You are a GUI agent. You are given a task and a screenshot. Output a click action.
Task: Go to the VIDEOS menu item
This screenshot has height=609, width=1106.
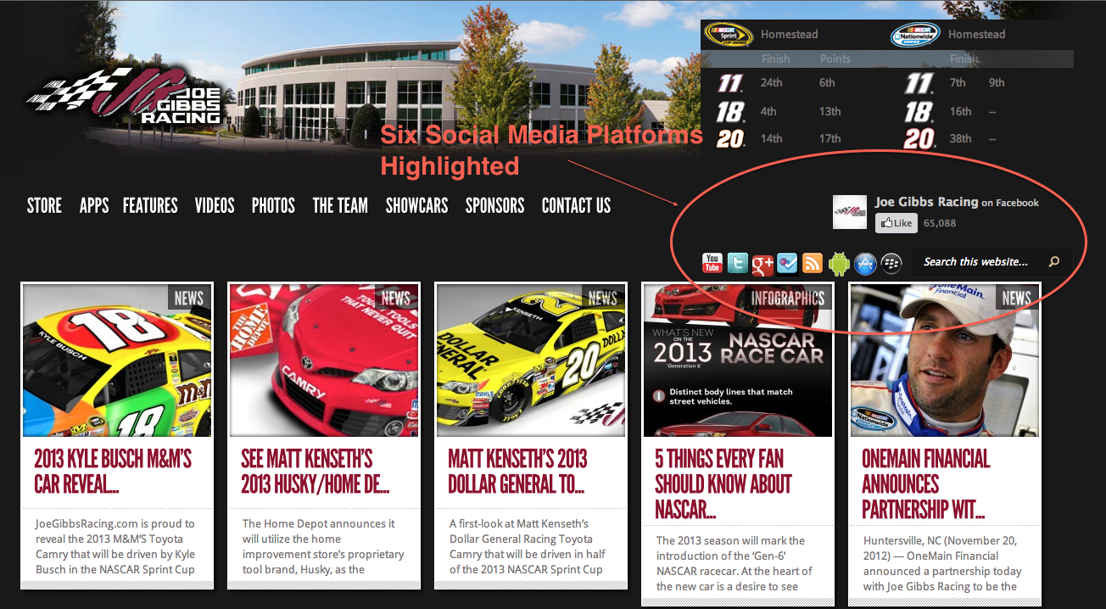tap(215, 205)
